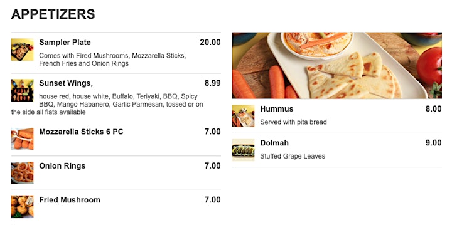Click the Mozzarella Sticks 6 PC title

tap(81, 132)
